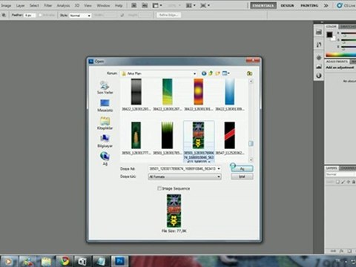The image size is (356, 267).
Task: Select the green grass on black thumbnail
Action: pos(168,135)
